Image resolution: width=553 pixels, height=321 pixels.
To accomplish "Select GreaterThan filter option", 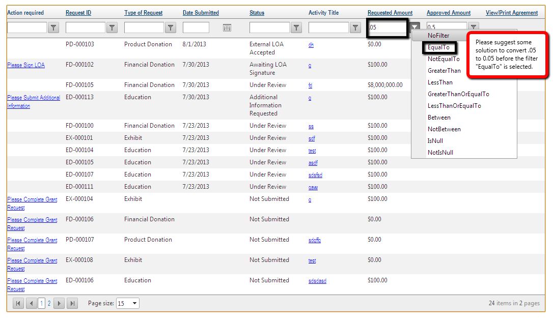I will point(444,71).
